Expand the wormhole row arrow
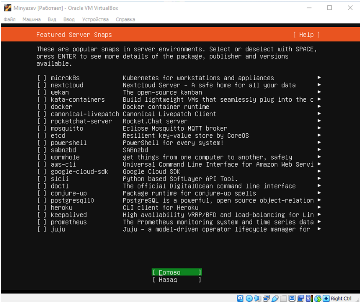 point(319,157)
